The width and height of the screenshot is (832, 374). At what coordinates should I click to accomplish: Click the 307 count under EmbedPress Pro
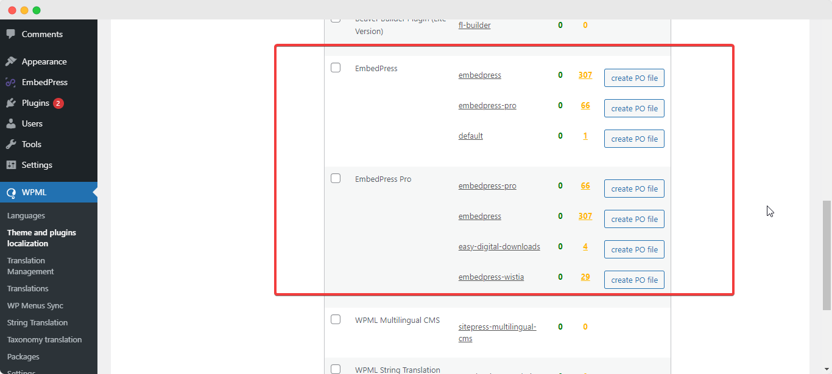(x=585, y=216)
